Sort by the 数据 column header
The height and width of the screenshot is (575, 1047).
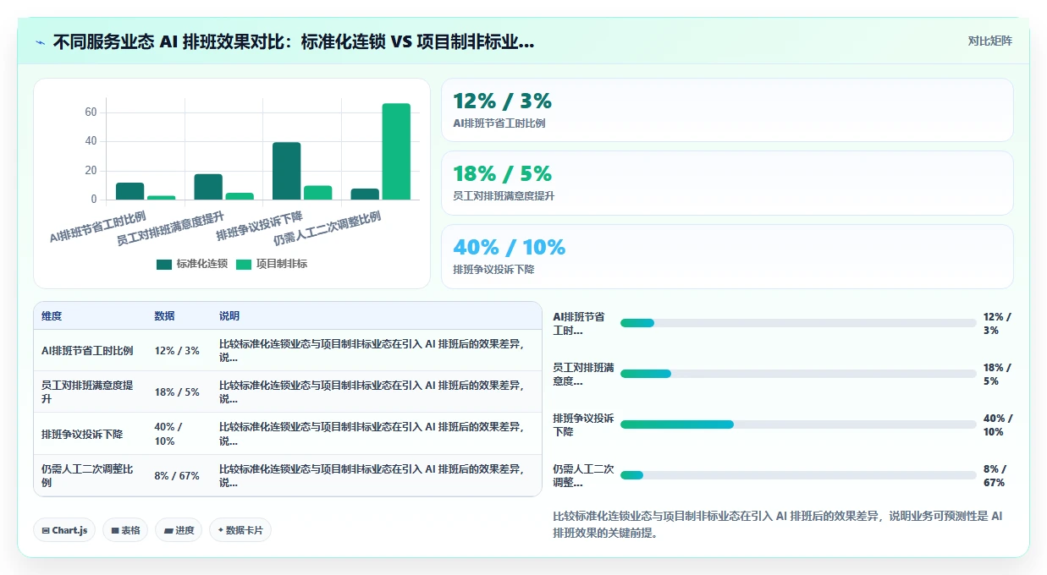coord(164,316)
